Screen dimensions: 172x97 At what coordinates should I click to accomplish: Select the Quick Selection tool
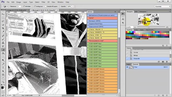3,25
